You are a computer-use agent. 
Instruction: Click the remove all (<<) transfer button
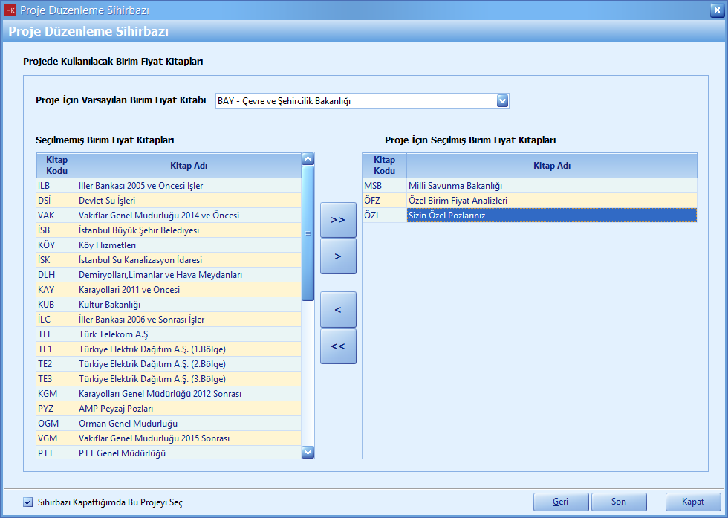338,346
